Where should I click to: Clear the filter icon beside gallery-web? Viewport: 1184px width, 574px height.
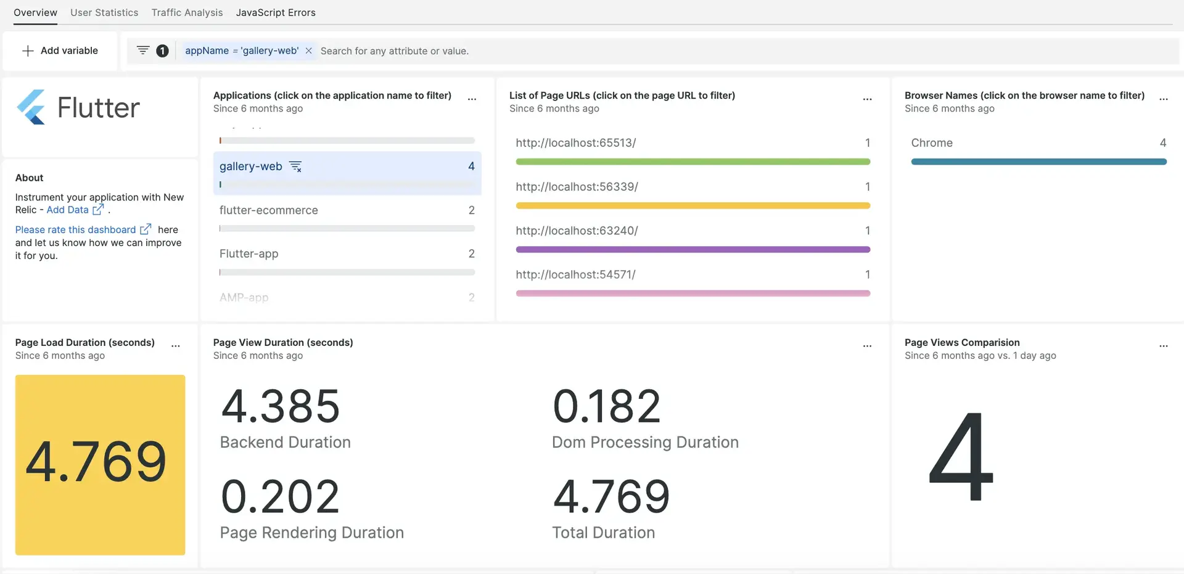tap(295, 166)
